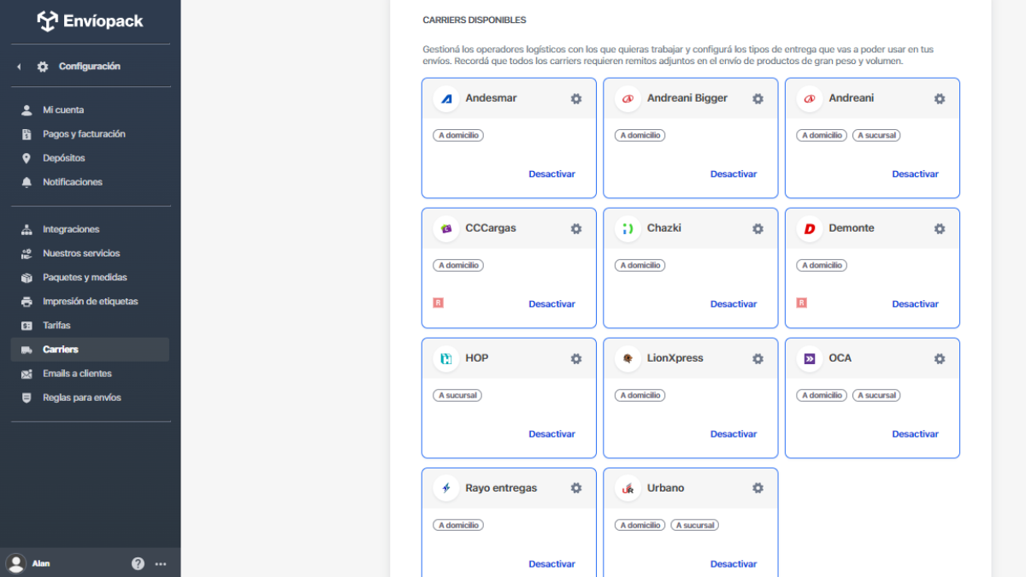Click the Configuración gear icon
This screenshot has width=1026, height=577.
point(43,67)
